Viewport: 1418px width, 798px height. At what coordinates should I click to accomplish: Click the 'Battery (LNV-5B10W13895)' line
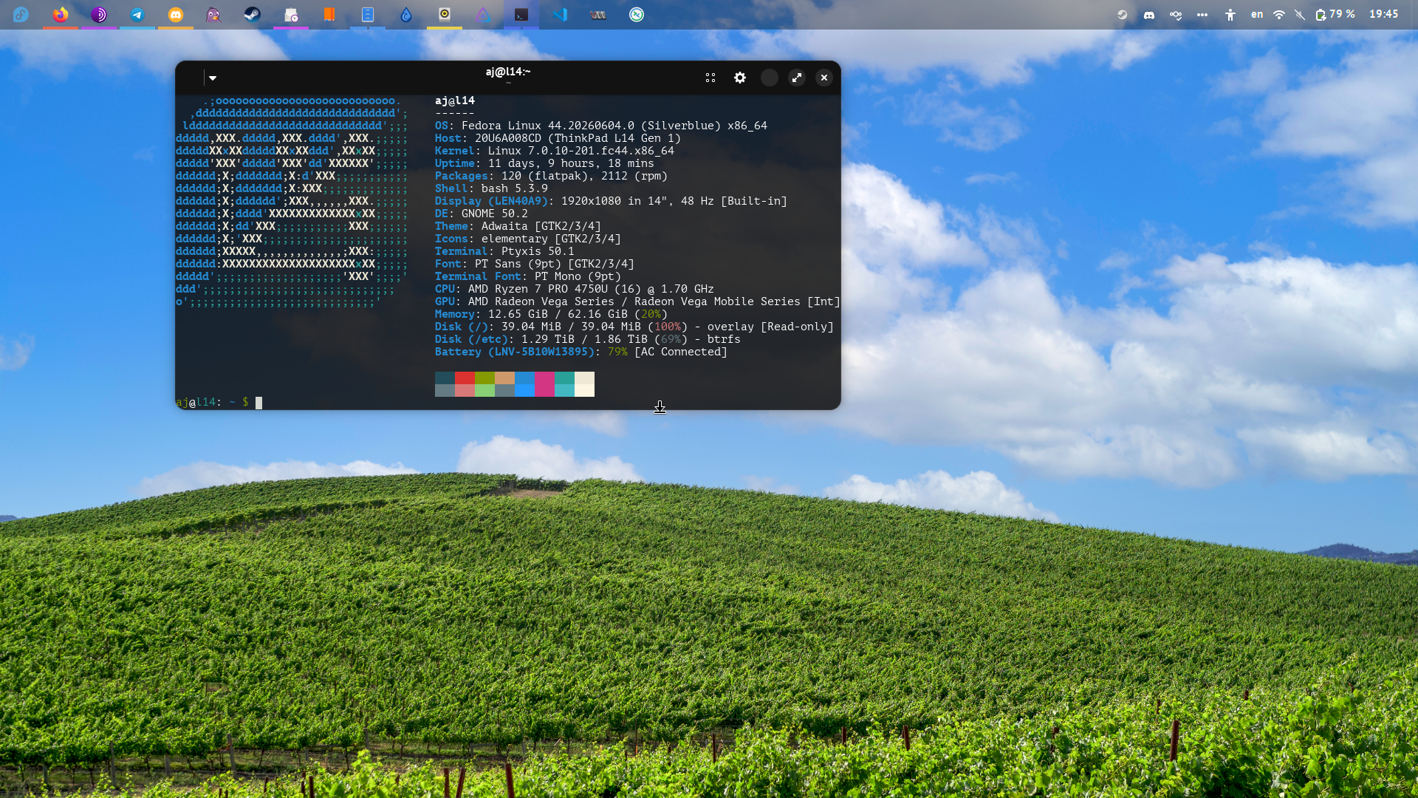click(x=581, y=352)
